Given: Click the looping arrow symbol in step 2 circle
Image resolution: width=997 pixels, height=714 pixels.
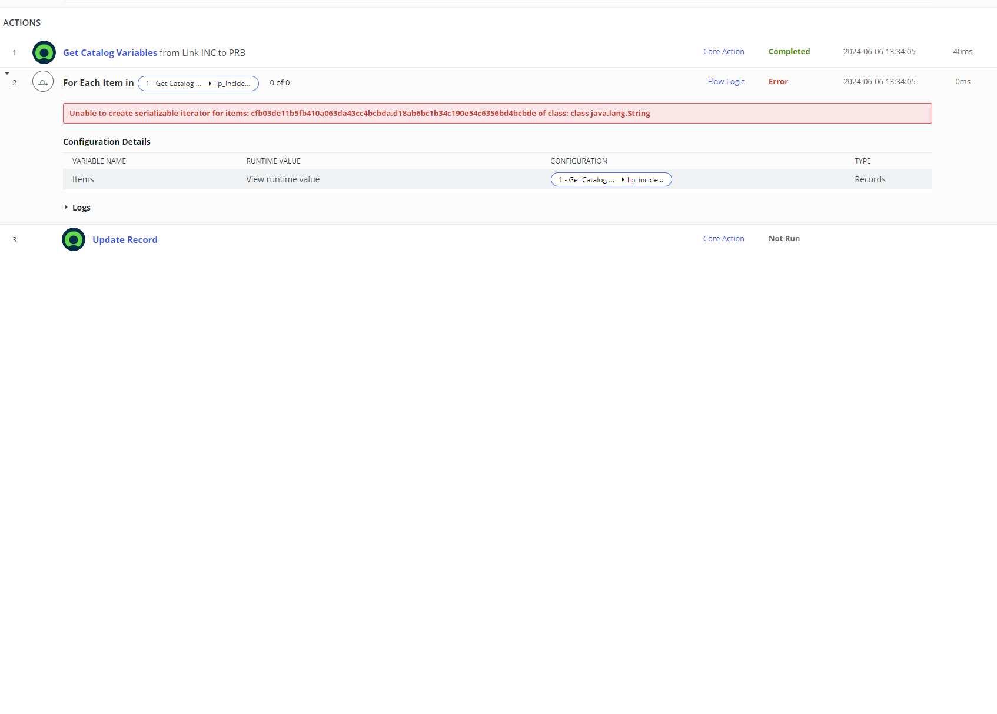Looking at the screenshot, I should [x=43, y=81].
